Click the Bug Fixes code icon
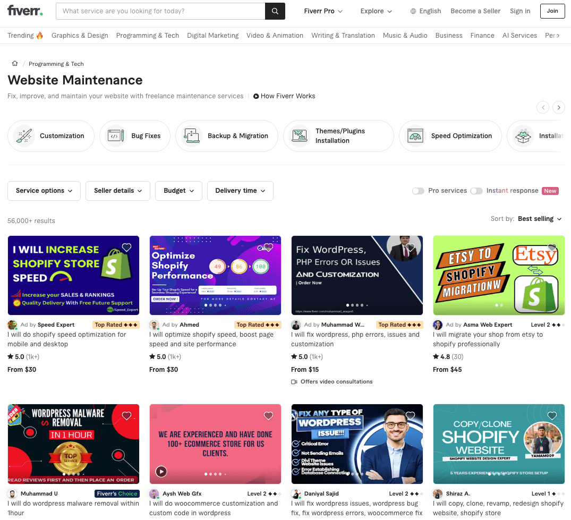This screenshot has height=520, width=571. [115, 136]
